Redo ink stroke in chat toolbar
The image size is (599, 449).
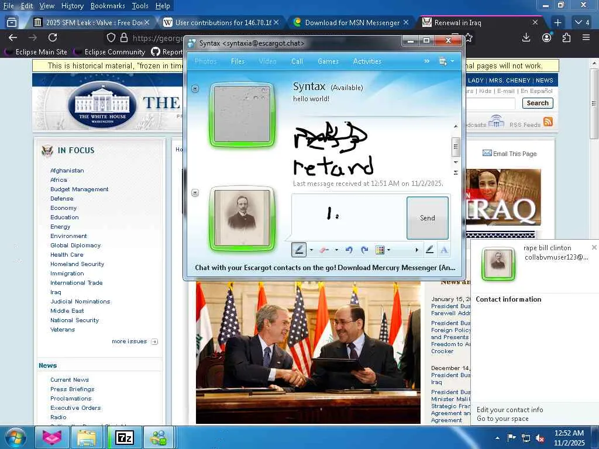364,250
